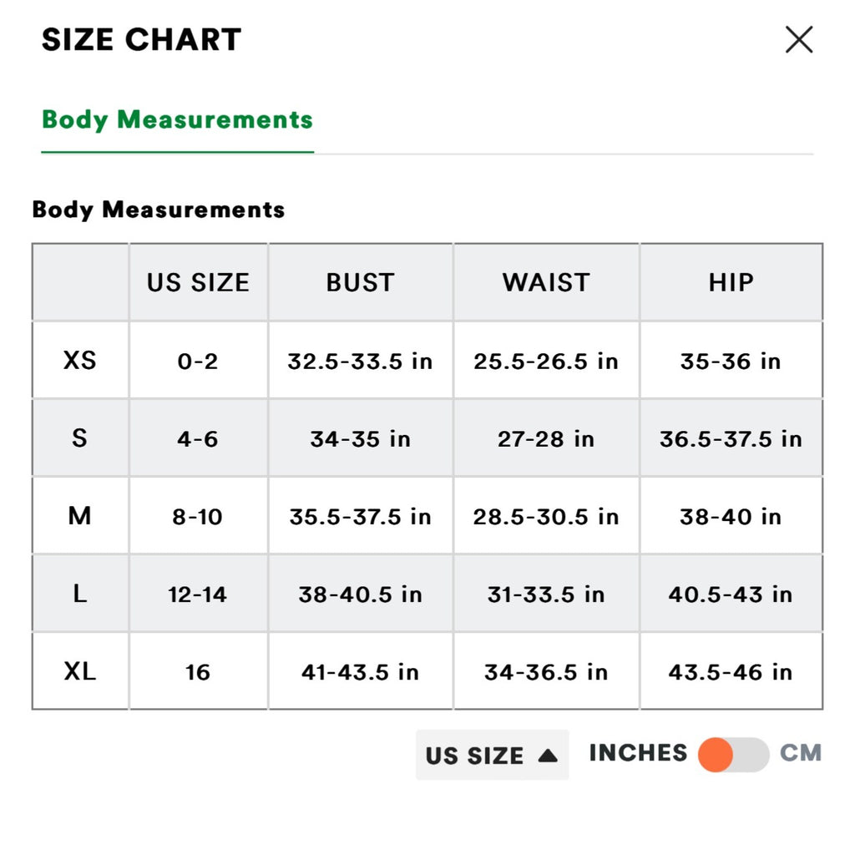The image size is (855, 855).
Task: Select the XS row label
Action: click(x=80, y=361)
